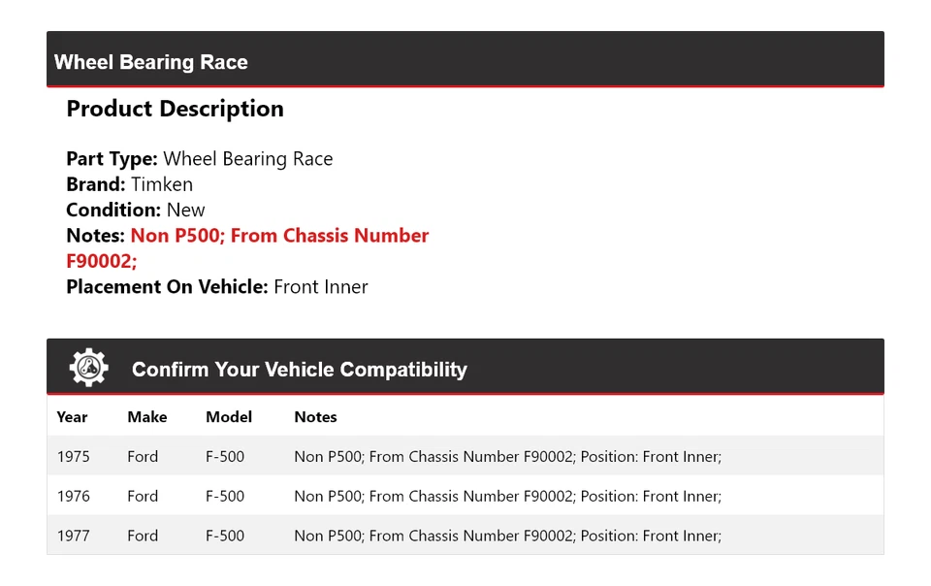Click the gear compatibility icon
The image size is (931, 586).
(x=88, y=368)
